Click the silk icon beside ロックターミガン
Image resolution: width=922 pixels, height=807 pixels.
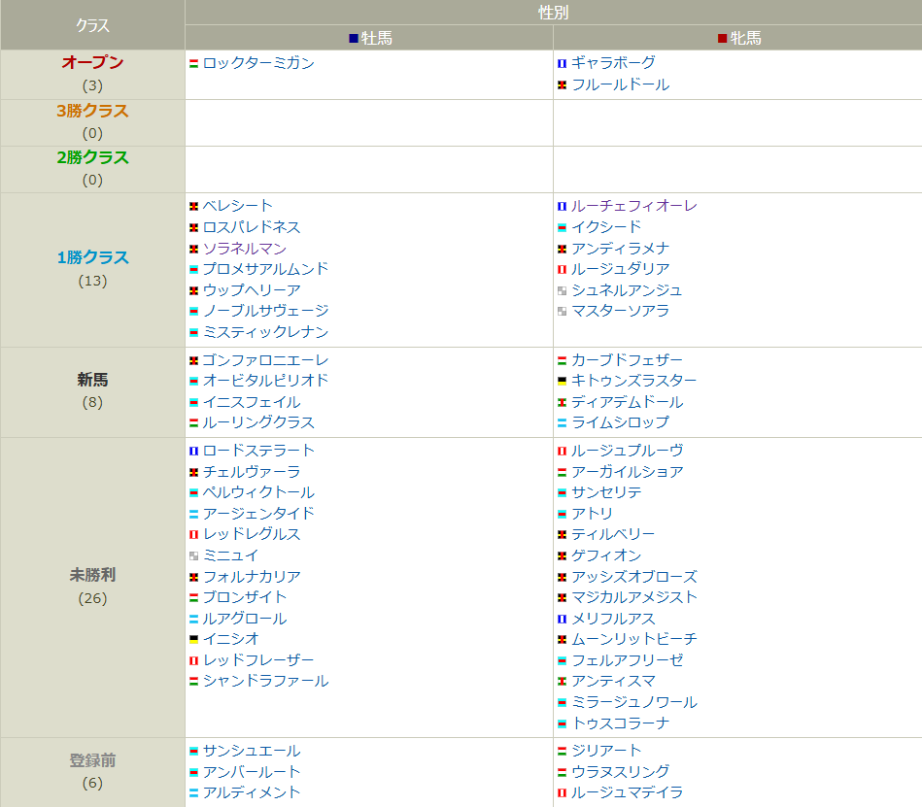click(194, 63)
